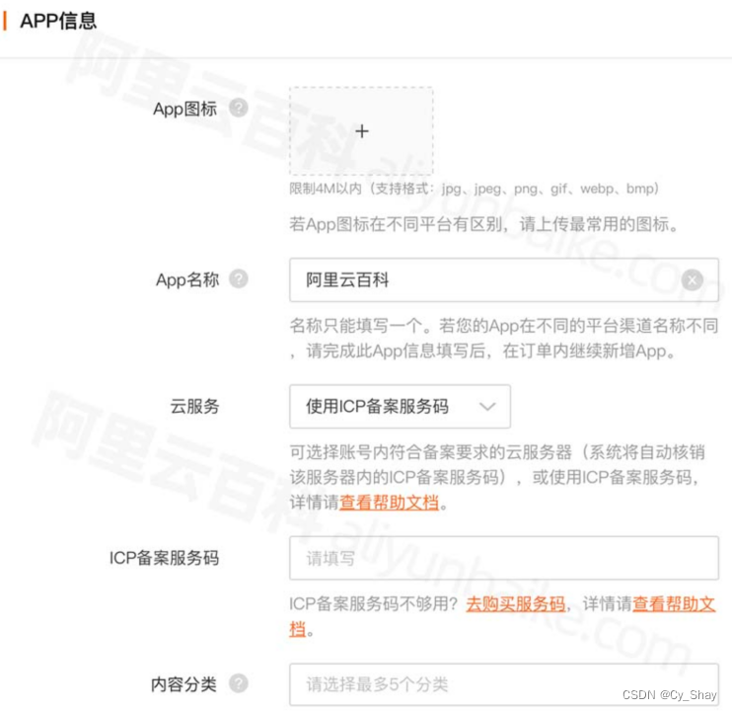Open the 内容分类 category selector

point(504,684)
